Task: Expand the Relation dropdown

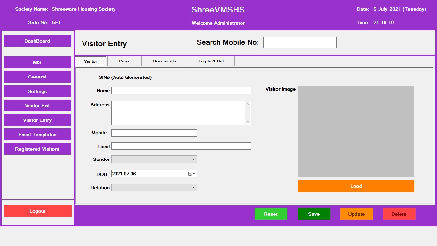Action: pyautogui.click(x=154, y=187)
